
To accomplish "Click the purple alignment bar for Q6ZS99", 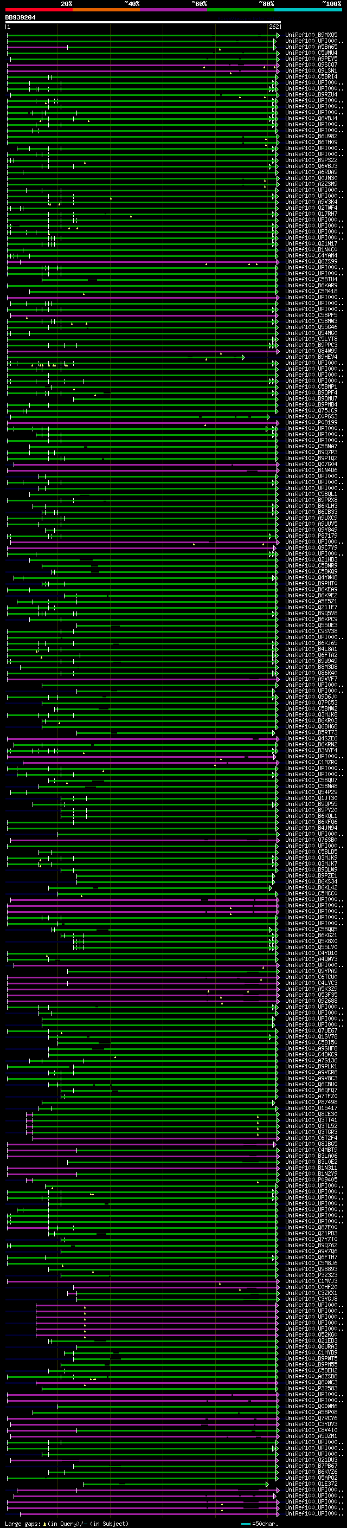I will [143, 262].
